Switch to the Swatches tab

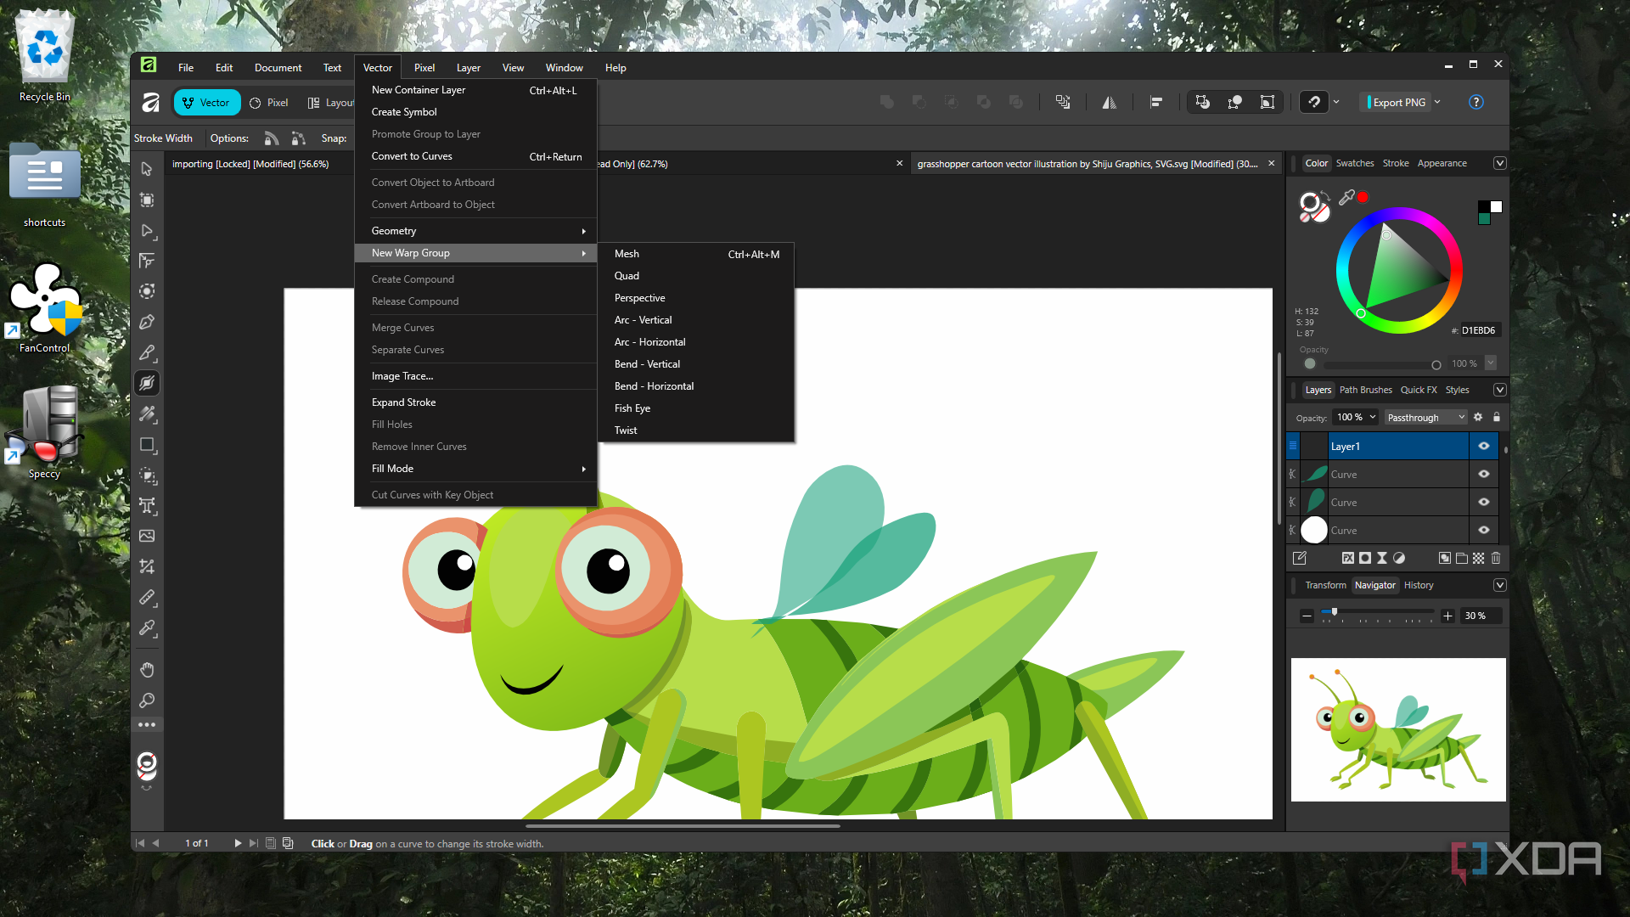pyautogui.click(x=1354, y=163)
